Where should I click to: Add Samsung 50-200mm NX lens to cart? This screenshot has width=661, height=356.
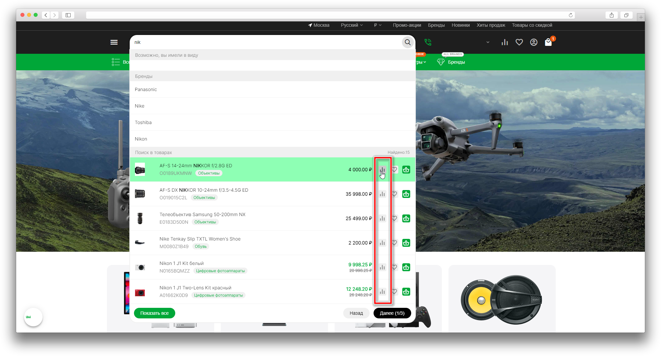click(406, 218)
